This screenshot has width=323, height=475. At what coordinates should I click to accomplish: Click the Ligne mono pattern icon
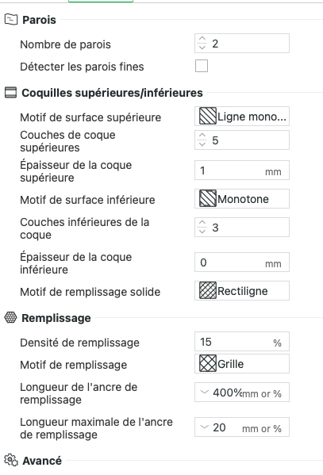[x=208, y=117]
